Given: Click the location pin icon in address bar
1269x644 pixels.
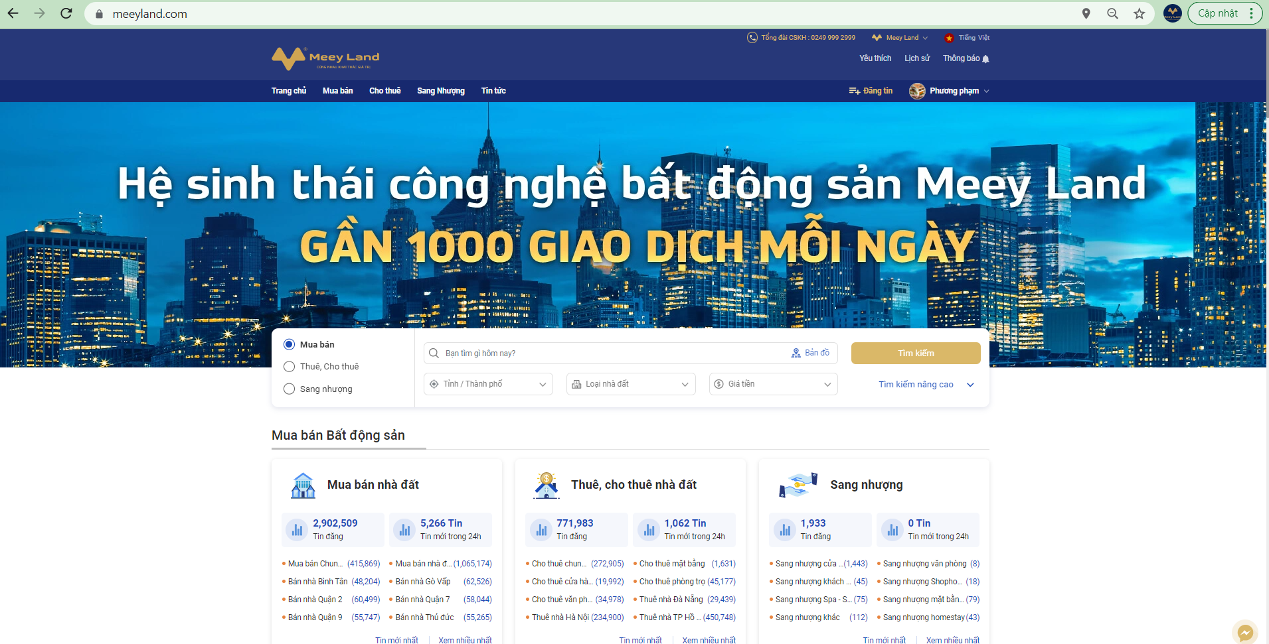Looking at the screenshot, I should tap(1086, 13).
